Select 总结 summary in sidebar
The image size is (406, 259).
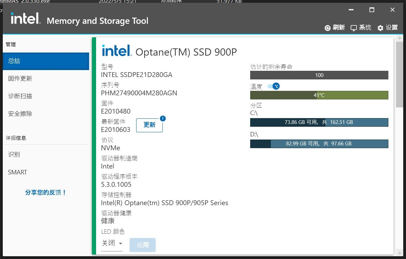click(46, 61)
